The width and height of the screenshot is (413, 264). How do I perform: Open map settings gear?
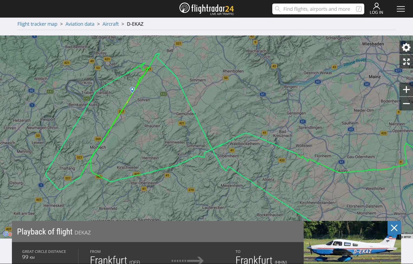point(406,48)
